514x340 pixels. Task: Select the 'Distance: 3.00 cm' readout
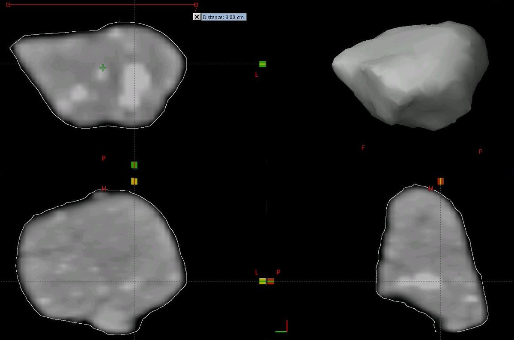pos(224,17)
